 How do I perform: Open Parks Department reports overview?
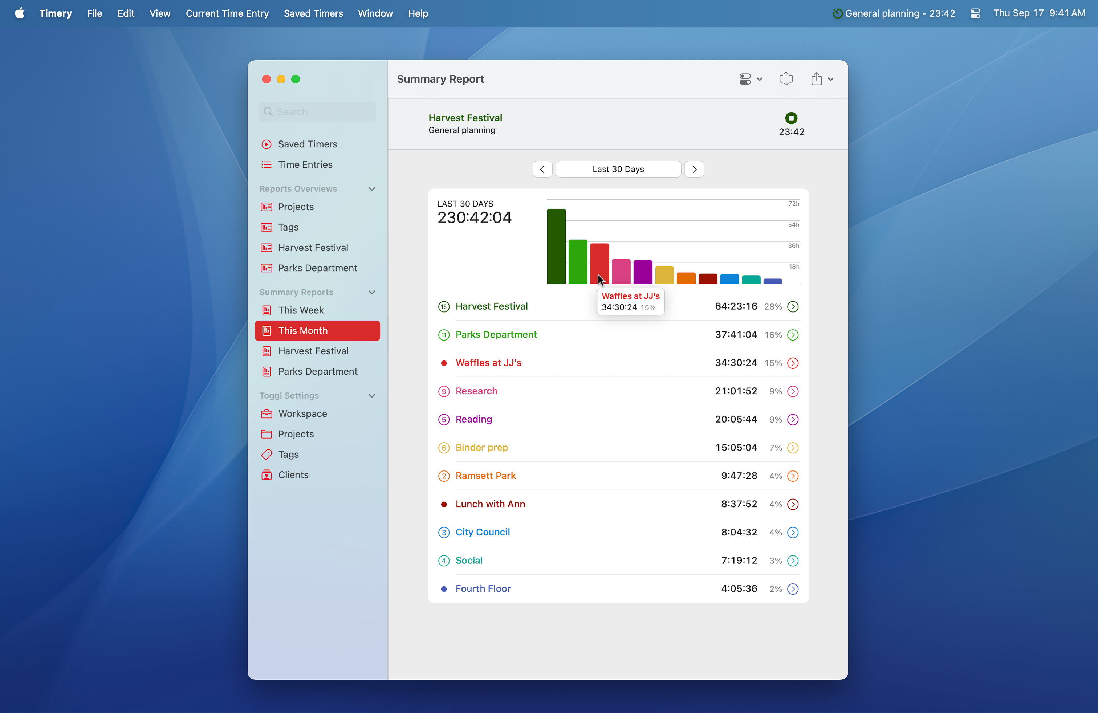[x=317, y=268]
